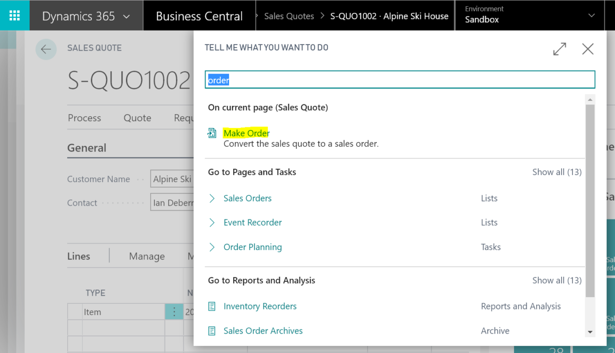Focus the Tell Me search box containing 'order'
615x353 pixels.
click(x=400, y=80)
